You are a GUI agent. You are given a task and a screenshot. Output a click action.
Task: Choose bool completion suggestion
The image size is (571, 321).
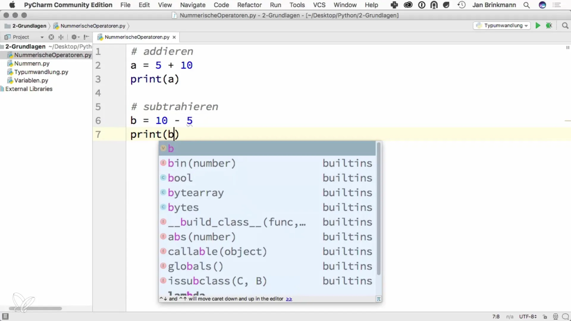coord(267,178)
